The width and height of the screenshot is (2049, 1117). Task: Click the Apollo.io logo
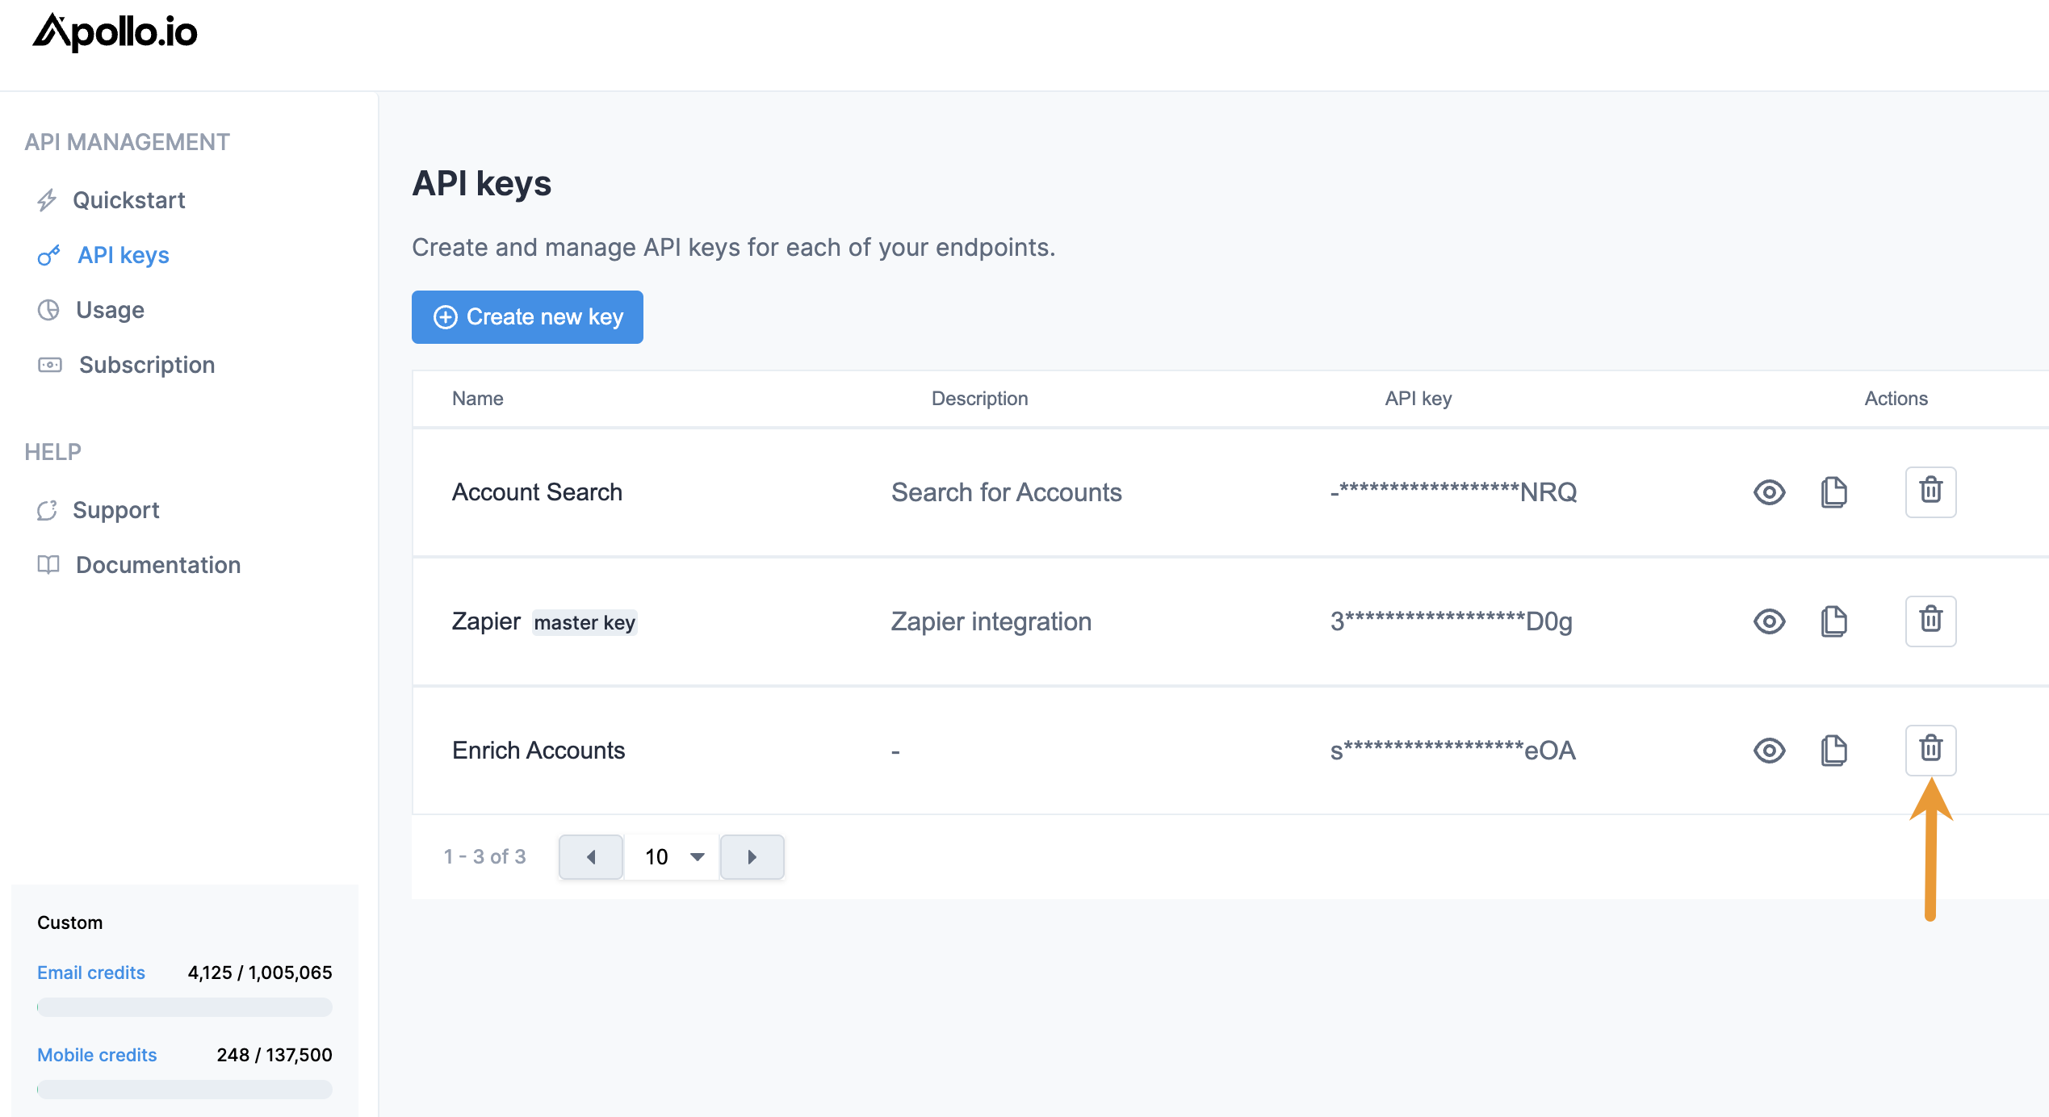pos(115,32)
